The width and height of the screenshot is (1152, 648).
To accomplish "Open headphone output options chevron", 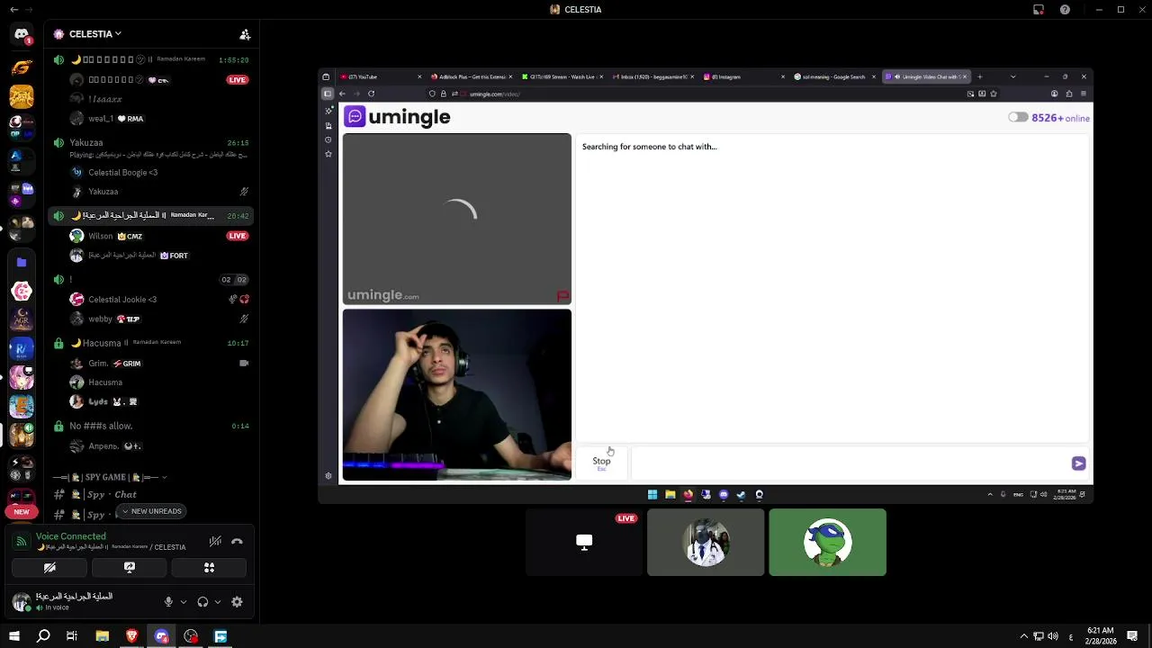I will pyautogui.click(x=218, y=602).
